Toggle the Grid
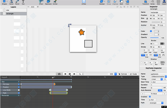The image size is (167, 108). (158, 2)
